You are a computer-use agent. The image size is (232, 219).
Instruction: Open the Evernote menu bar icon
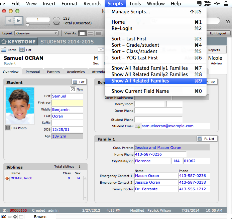tap(199, 4)
